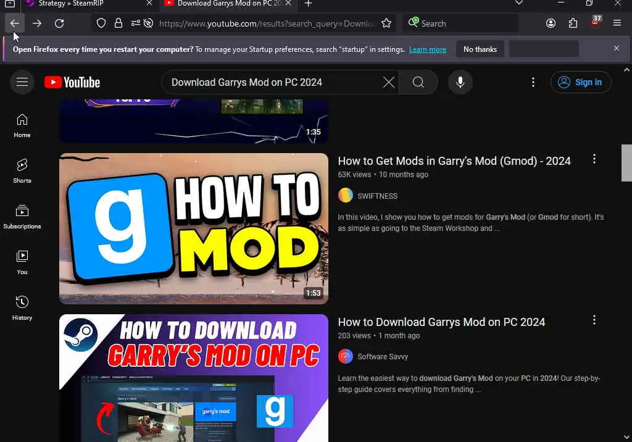Open the tracking protection shield icon
Screen dimensions: 632x442
(x=101, y=23)
